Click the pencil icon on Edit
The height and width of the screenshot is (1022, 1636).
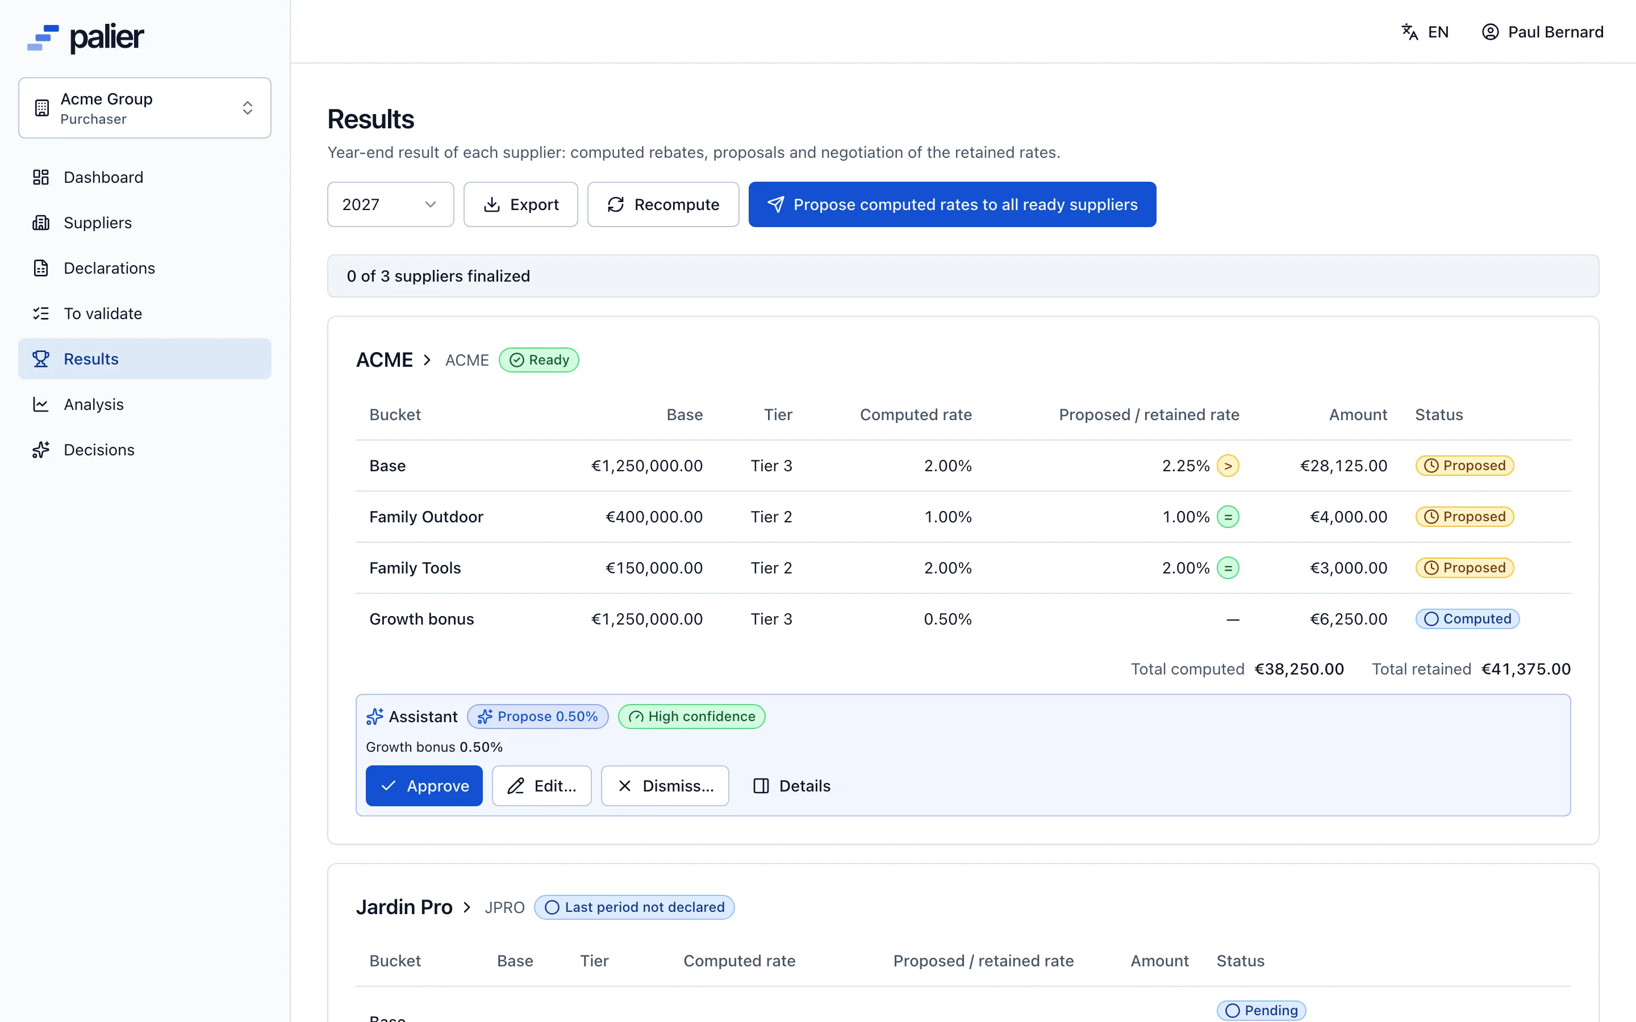(516, 785)
